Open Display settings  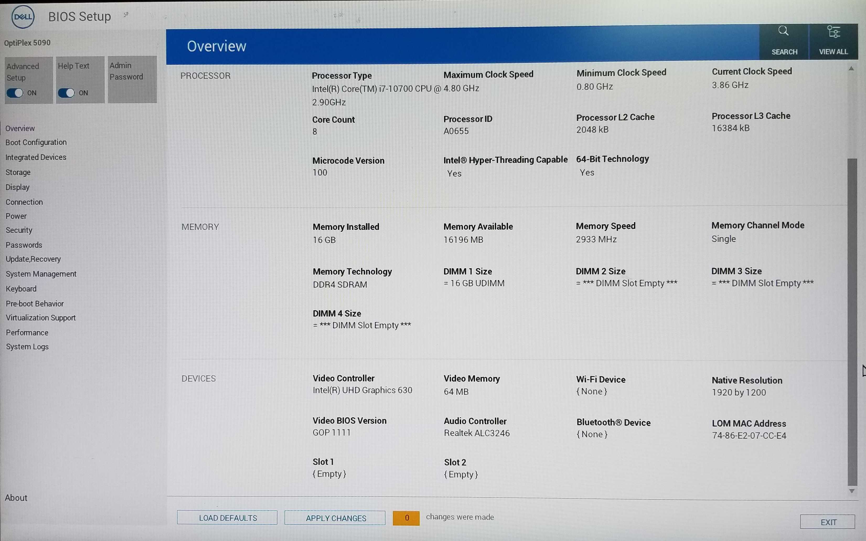(18, 187)
